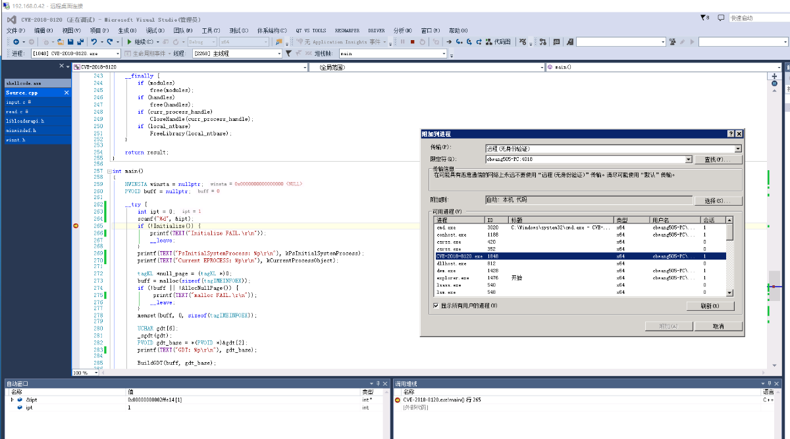Screen dimensions: 790x439
Task: Open the transport (传输) dropdown in dialog
Action: [738, 149]
